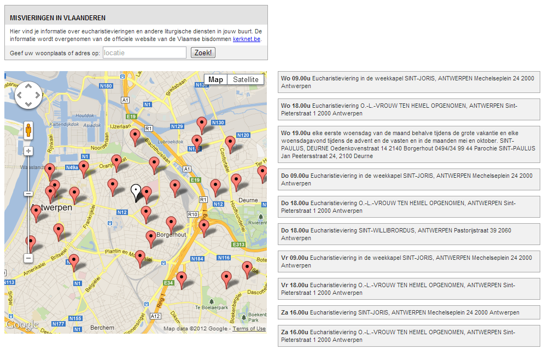Screen dimensions: 543x349
Task: Pan the map down with the arrow control
Action: (28, 104)
